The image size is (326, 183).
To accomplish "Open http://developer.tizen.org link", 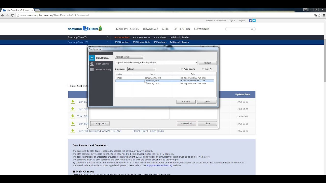I will coord(159,165).
